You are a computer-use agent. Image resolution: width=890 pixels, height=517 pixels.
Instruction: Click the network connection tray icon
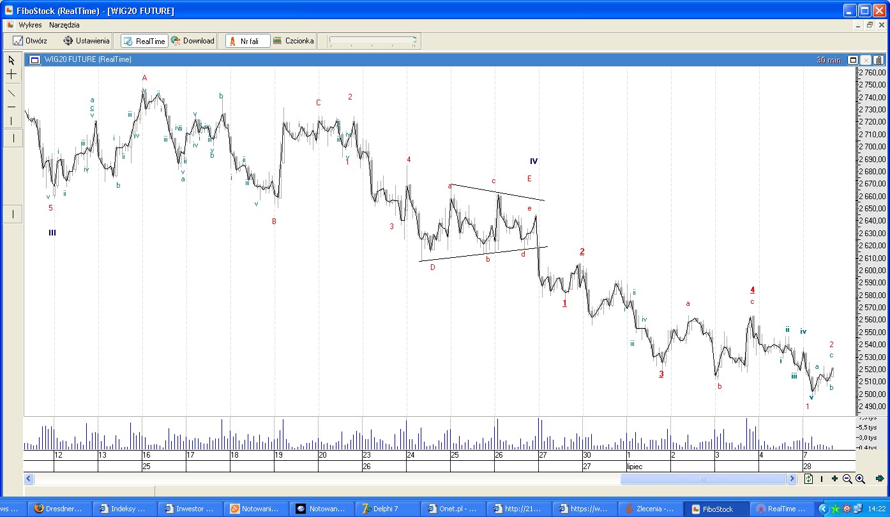coord(857,509)
